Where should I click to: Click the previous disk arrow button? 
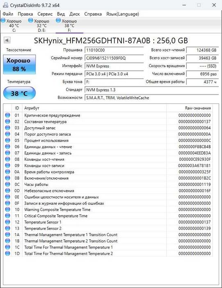point(7,40)
